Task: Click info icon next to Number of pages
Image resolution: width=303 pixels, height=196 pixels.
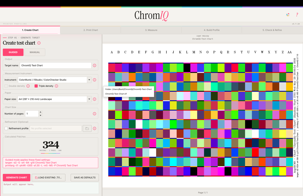Action: 94,114
